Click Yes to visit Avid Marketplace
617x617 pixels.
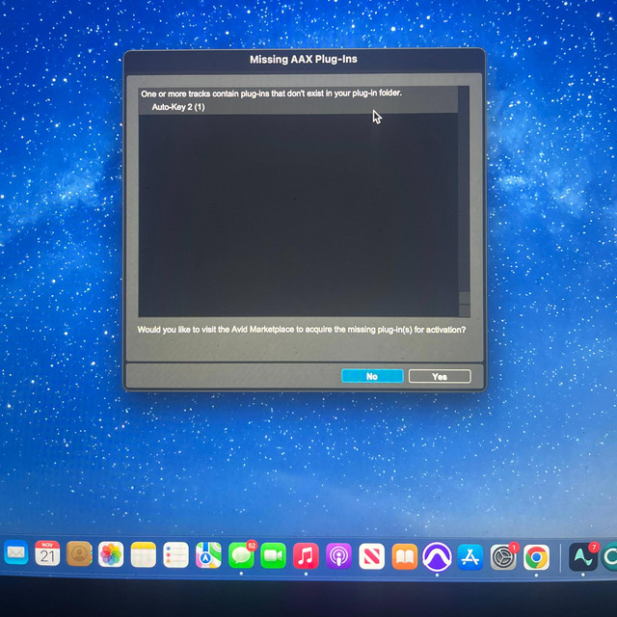coord(440,376)
